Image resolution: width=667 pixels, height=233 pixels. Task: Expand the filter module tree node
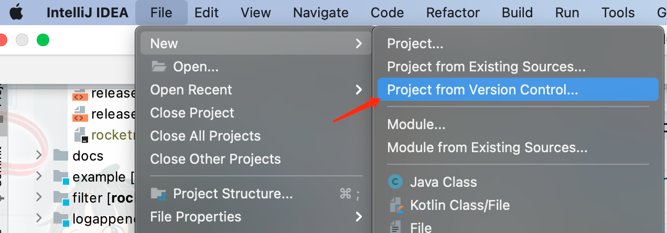[39, 197]
